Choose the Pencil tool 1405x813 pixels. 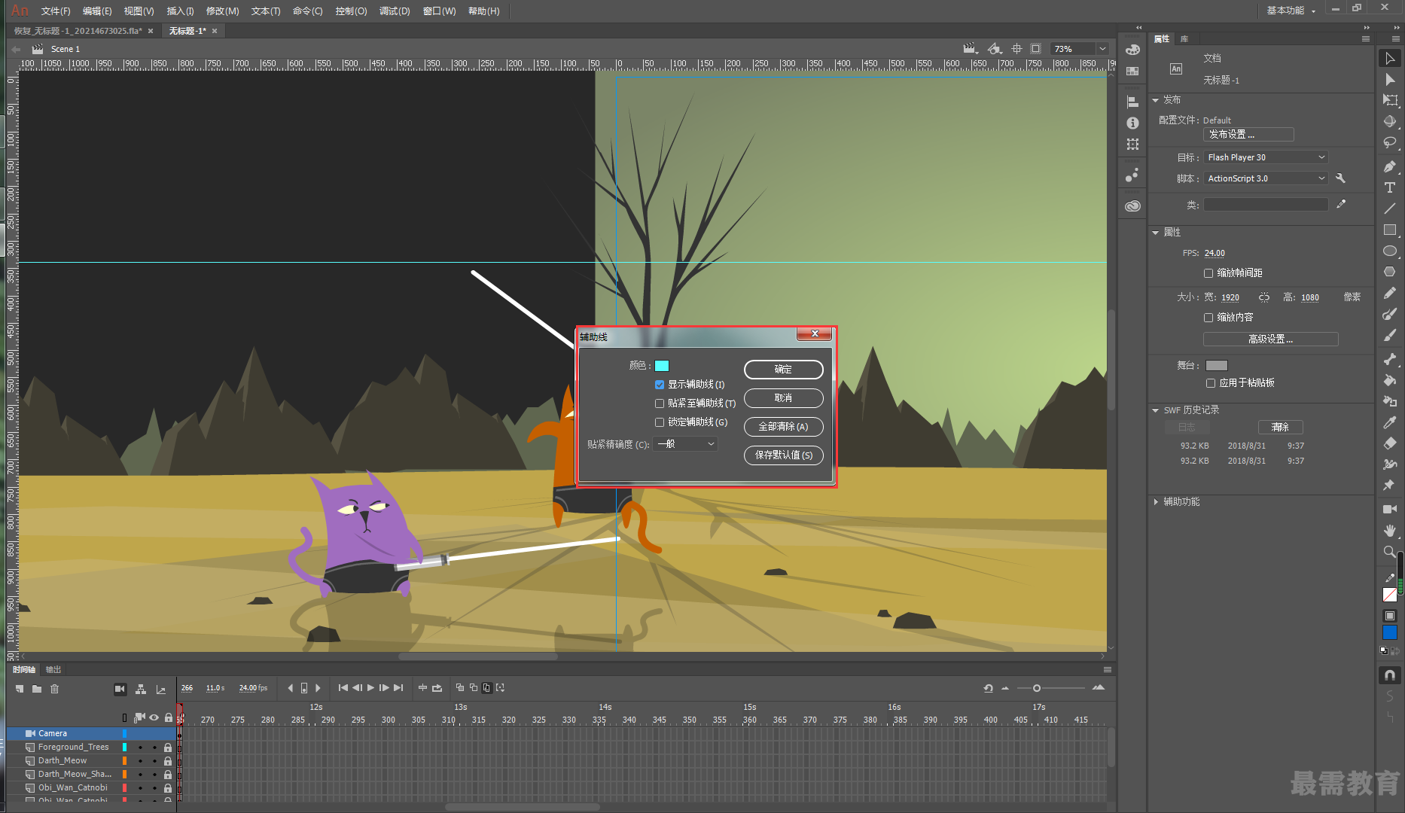(1390, 293)
